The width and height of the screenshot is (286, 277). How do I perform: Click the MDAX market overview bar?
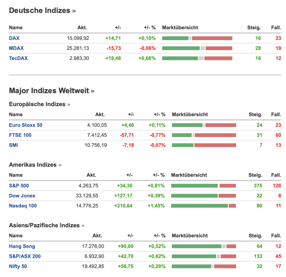(197, 48)
